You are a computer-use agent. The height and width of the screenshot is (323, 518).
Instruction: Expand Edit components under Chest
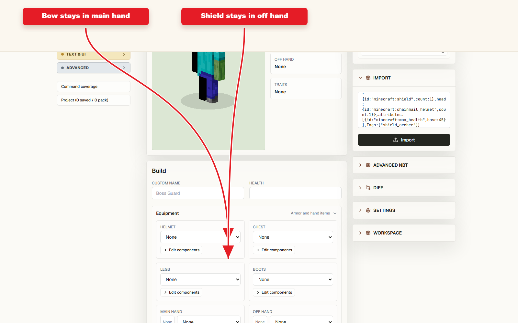coord(274,250)
